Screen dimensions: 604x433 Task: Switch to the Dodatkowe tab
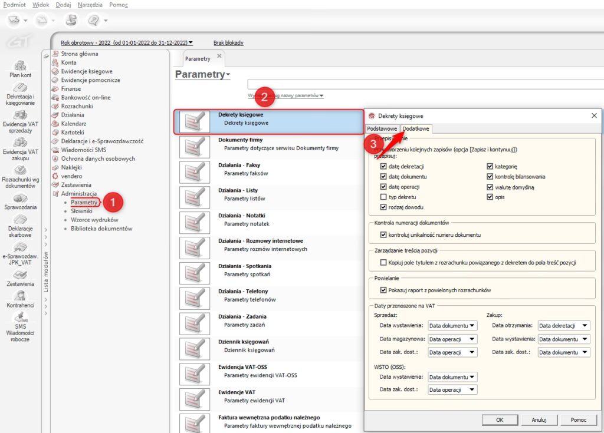[416, 128]
